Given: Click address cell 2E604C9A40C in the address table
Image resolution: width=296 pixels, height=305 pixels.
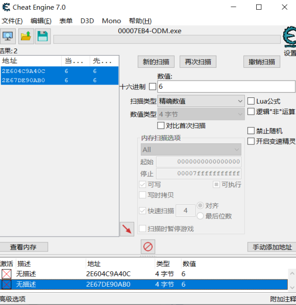Looking at the screenshot, I should pos(108,274).
